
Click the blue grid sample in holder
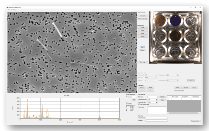(x=176, y=20)
